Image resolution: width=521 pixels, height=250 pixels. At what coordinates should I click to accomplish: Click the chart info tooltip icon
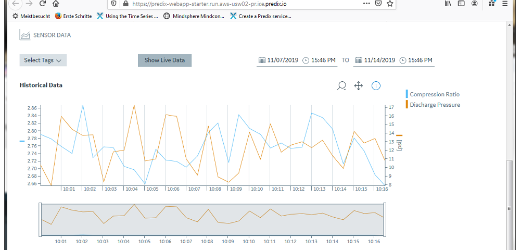tap(376, 86)
